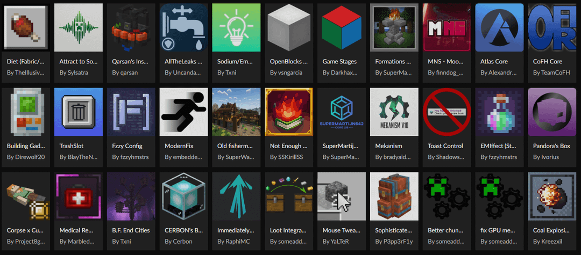Select the Sodium/Embeddium lightbulb icon

pos(236,27)
